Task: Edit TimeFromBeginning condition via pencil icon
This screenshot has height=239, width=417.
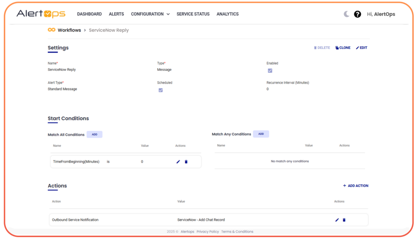Action: pos(178,162)
